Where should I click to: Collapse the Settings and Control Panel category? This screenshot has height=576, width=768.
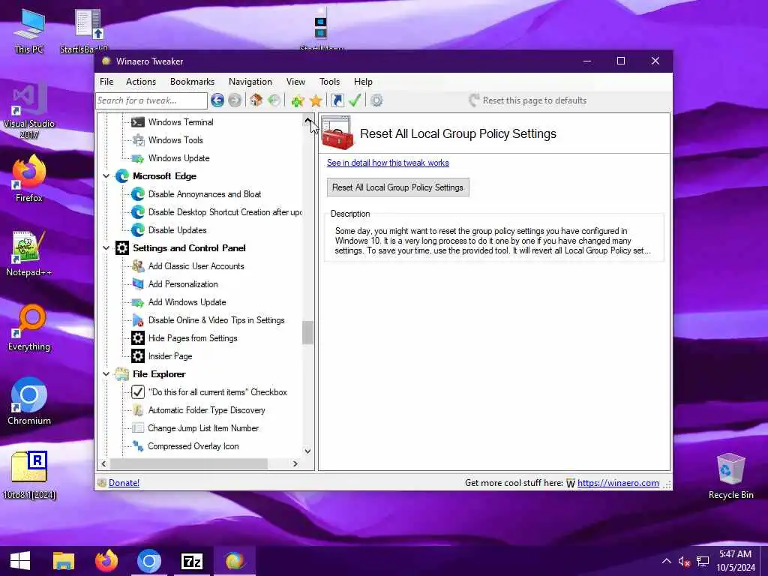(106, 247)
